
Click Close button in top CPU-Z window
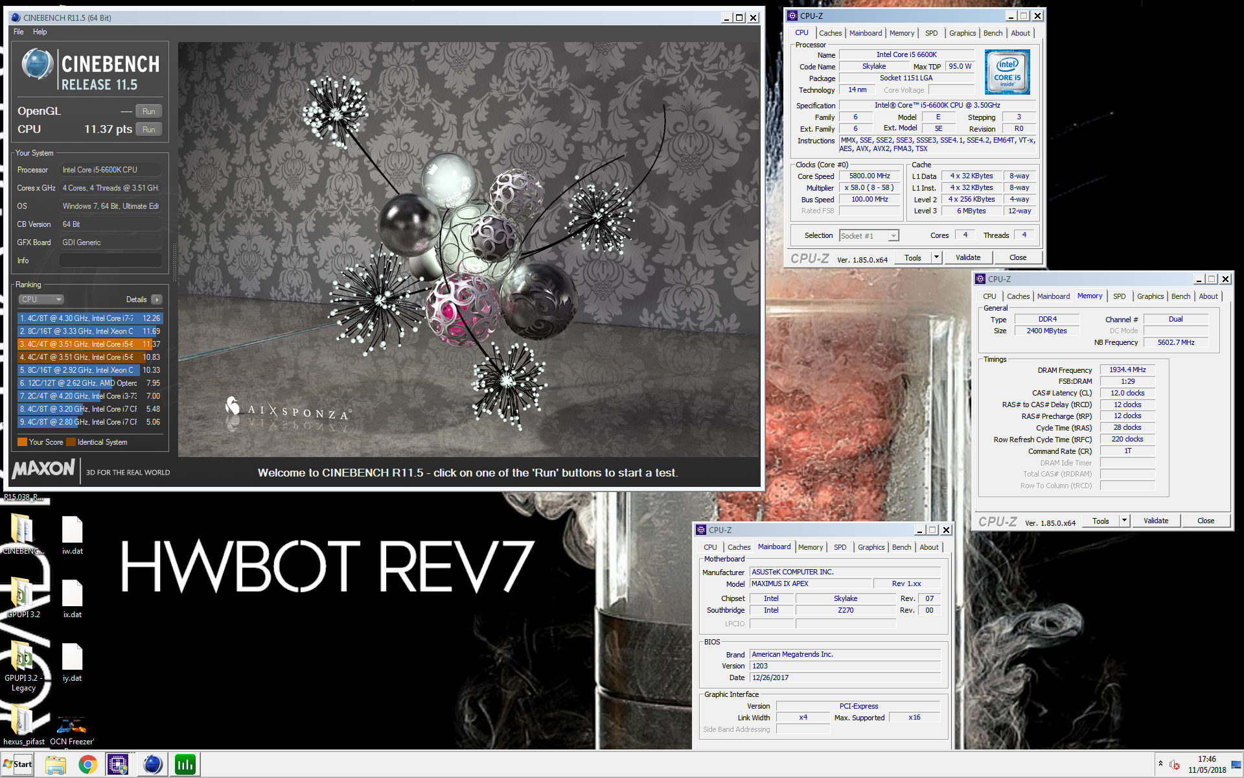point(1018,257)
